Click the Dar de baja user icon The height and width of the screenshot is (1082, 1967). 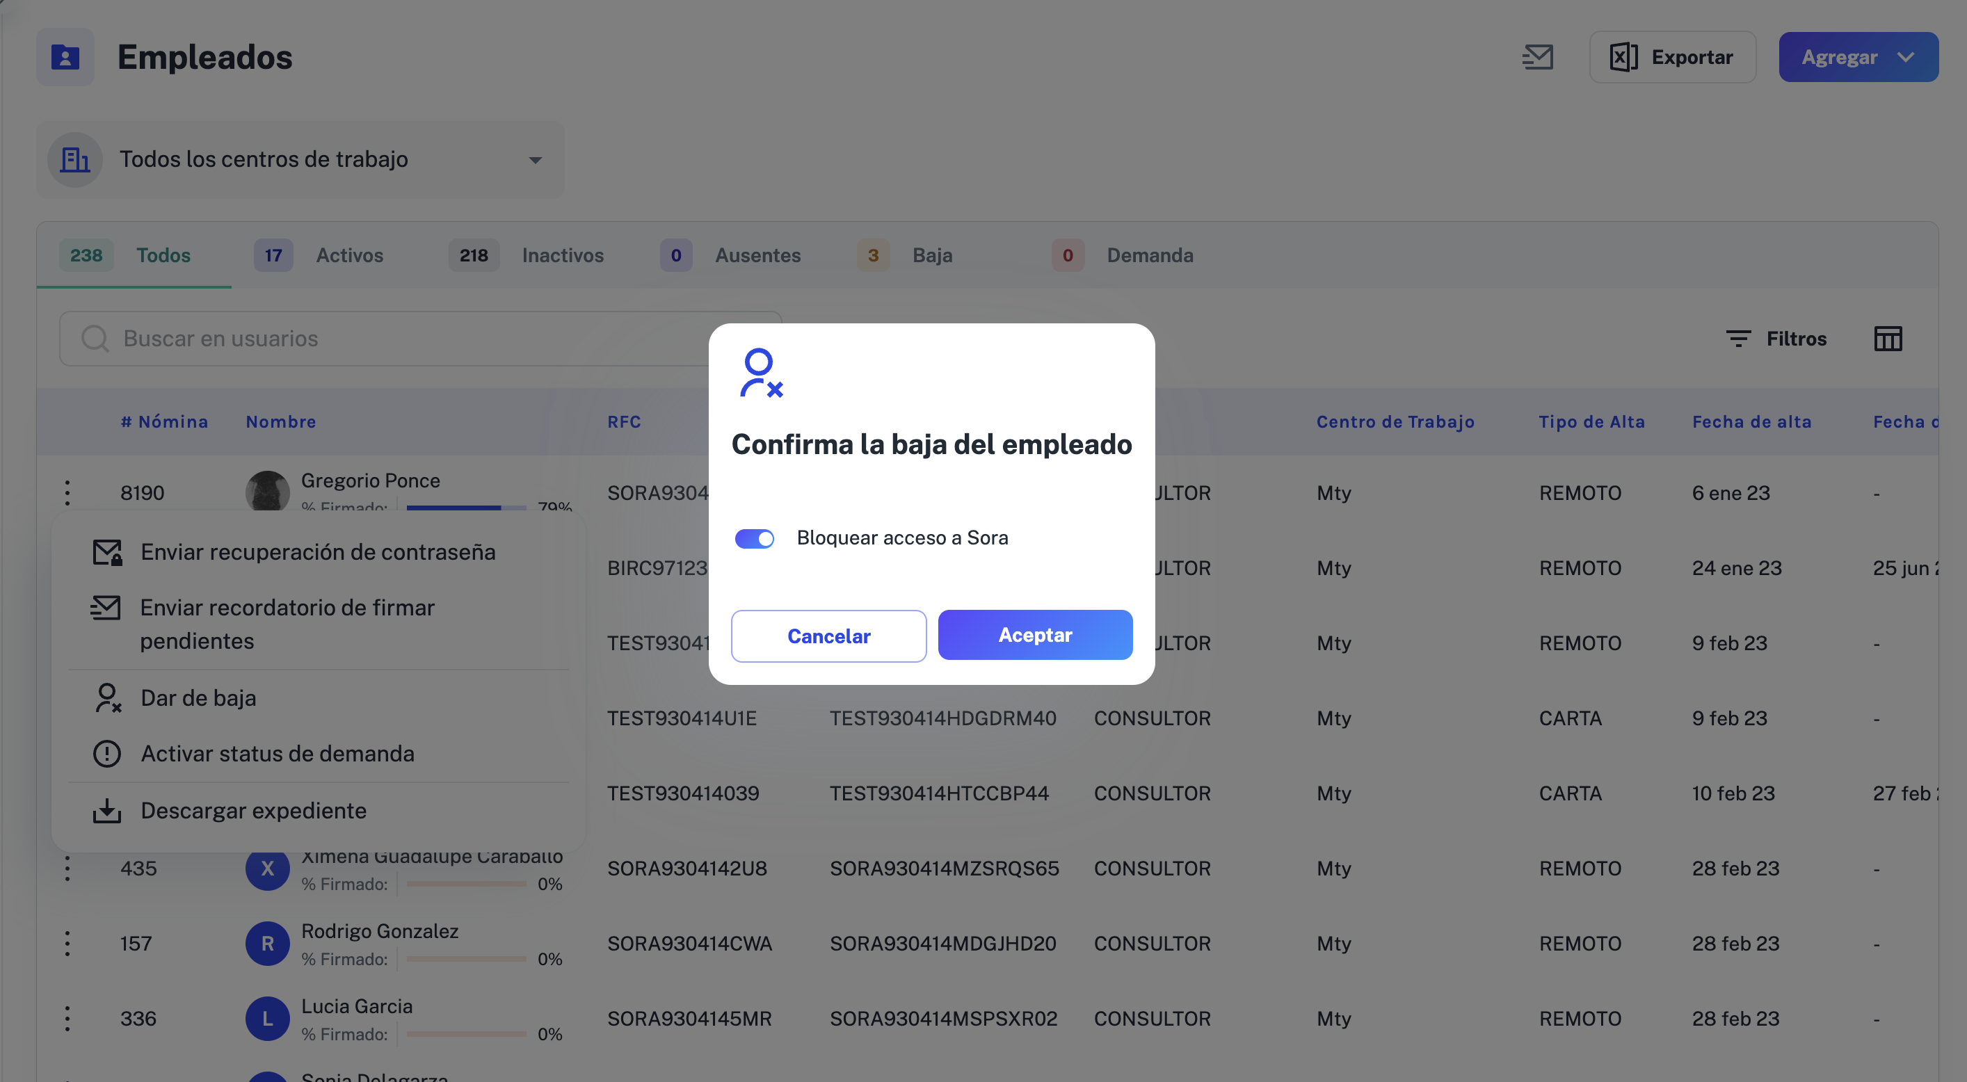(x=108, y=698)
